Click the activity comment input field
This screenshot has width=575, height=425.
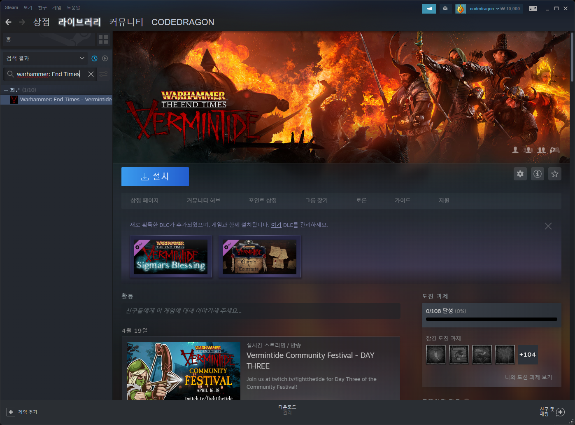click(x=261, y=311)
